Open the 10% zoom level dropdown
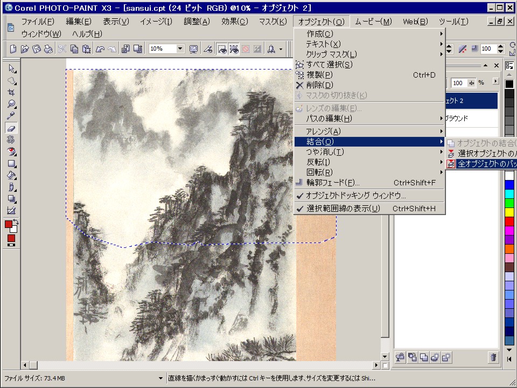This screenshot has height=388, width=517. (x=180, y=49)
